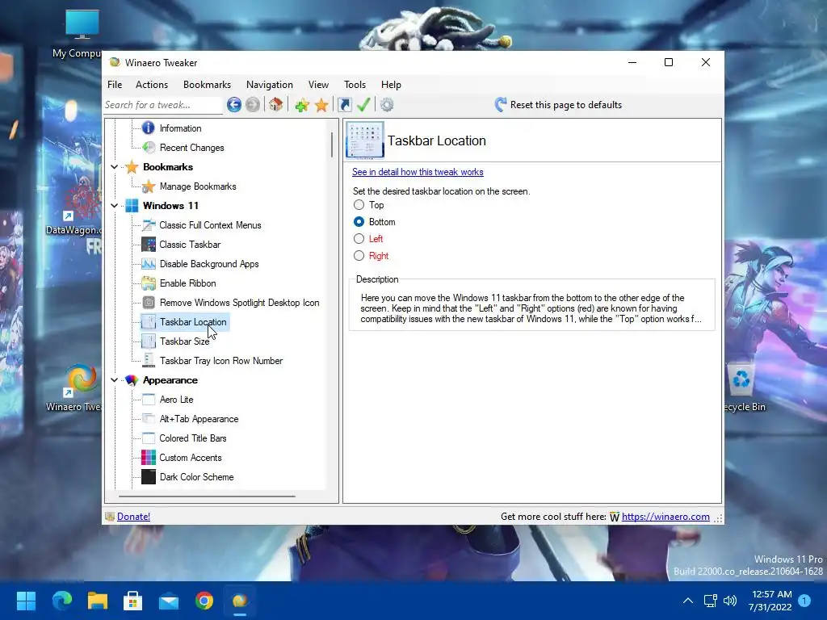Image resolution: width=827 pixels, height=620 pixels.
Task: Choose the Right taskbar location option
Action: pos(359,256)
